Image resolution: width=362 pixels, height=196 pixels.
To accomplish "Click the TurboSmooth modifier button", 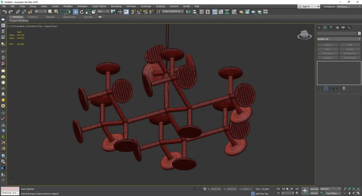I will 350,58.
